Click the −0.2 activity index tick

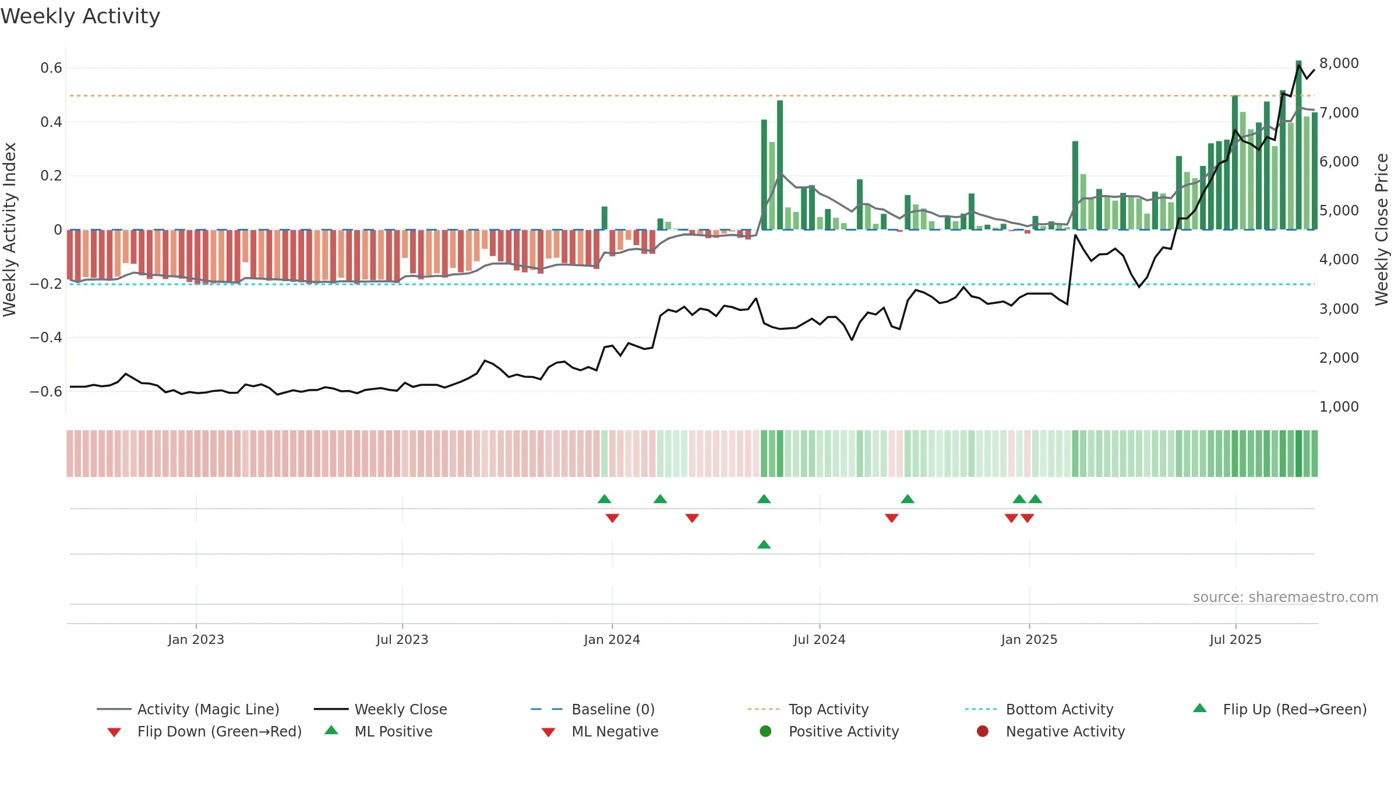[x=46, y=284]
